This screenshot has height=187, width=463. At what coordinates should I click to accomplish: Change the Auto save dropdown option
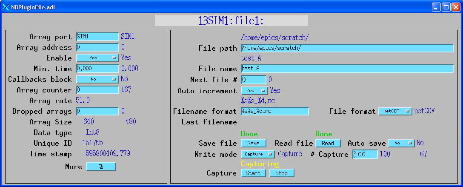tap(401, 143)
